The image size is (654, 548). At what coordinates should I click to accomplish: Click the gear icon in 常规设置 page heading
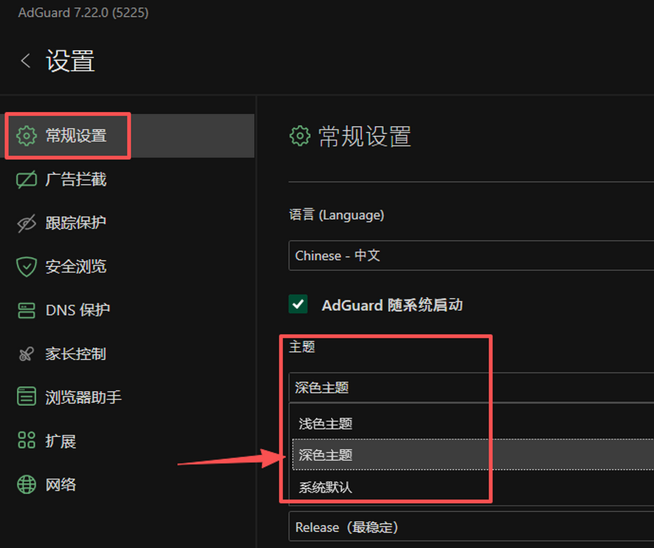(299, 136)
